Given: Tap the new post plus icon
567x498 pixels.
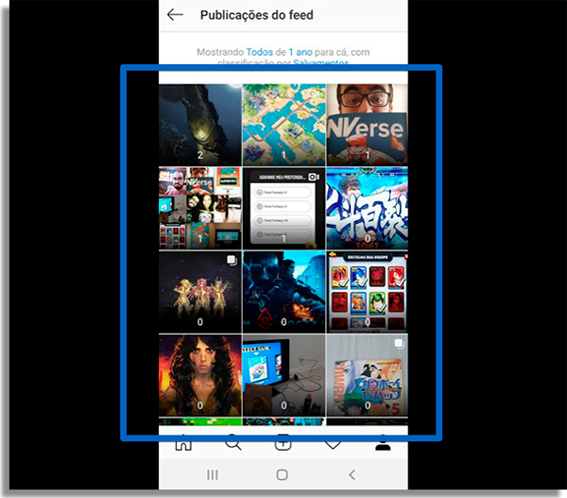Looking at the screenshot, I should pos(283,444).
